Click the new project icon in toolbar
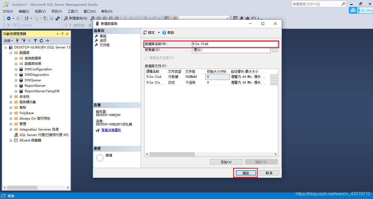373x199 pixels. tap(27, 18)
